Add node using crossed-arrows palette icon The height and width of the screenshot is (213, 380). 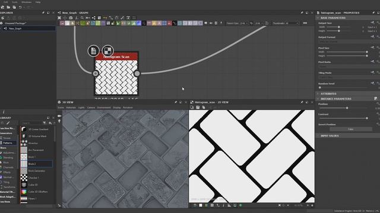[78, 23]
